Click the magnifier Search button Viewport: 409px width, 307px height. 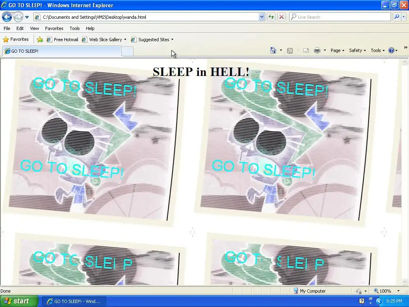point(397,17)
